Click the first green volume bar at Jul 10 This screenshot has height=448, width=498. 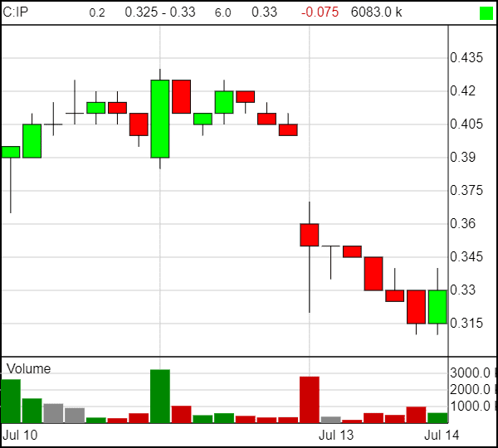[11, 402]
